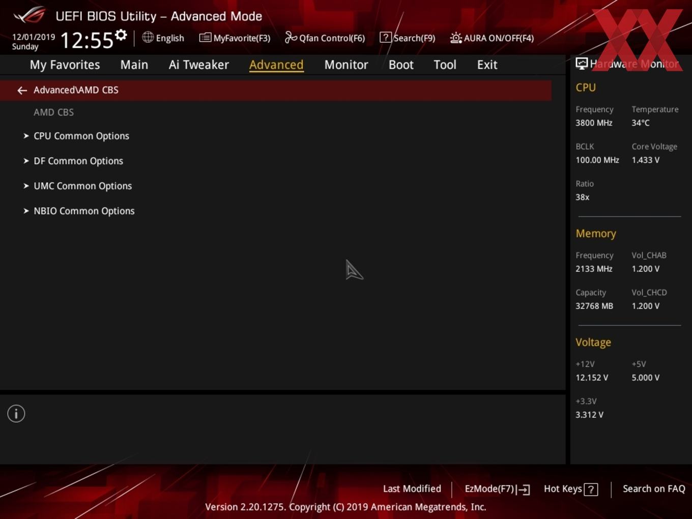
Task: Click the CPU frequency value 3800 MHz
Action: pos(594,123)
